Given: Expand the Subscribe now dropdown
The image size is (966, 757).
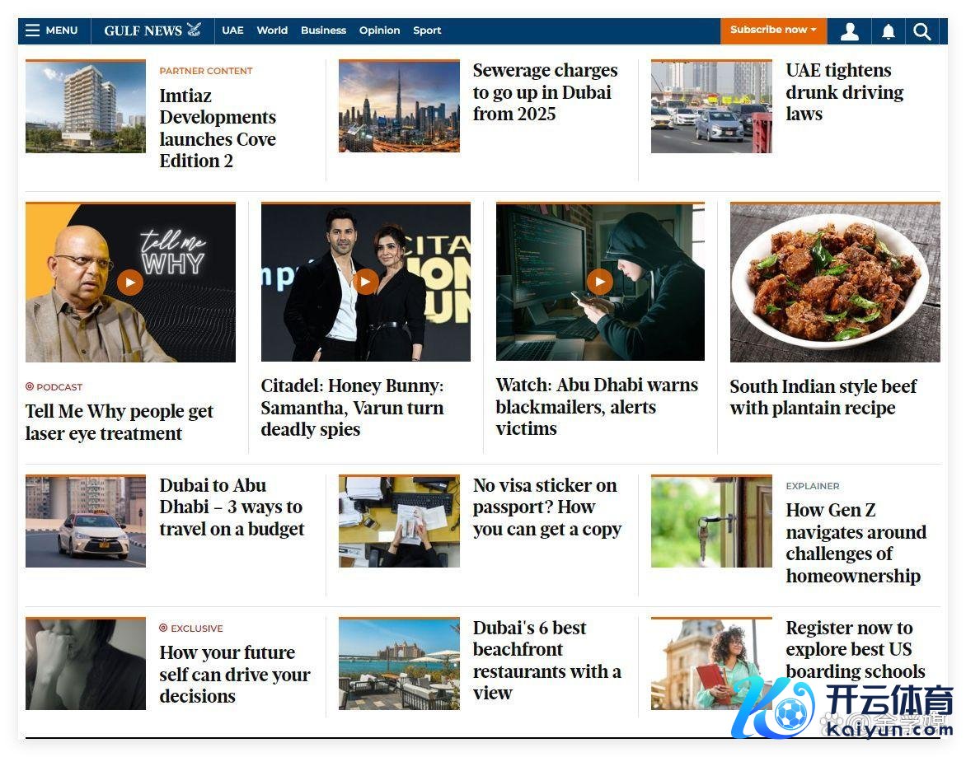Looking at the screenshot, I should tap(772, 30).
